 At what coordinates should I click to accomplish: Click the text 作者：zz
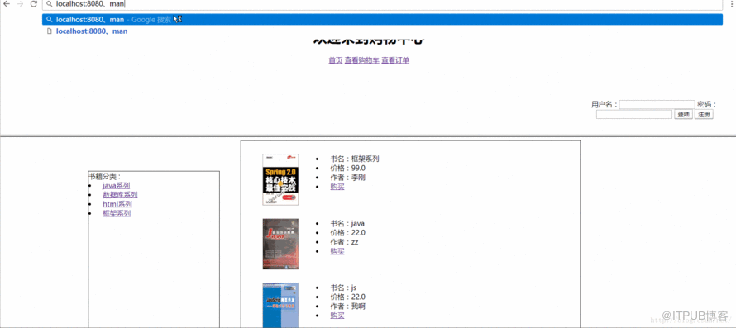pos(344,242)
